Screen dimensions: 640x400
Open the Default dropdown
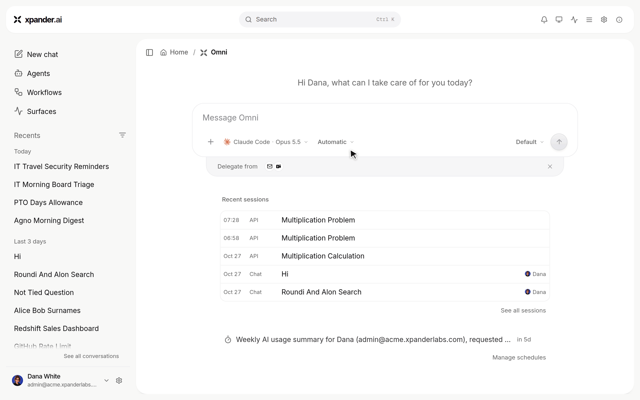pos(530,142)
